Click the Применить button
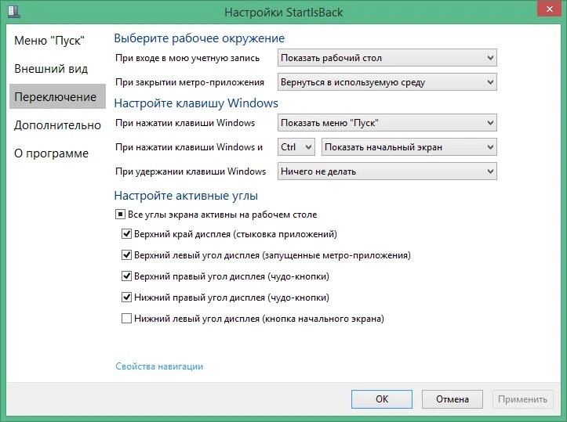 click(x=522, y=399)
